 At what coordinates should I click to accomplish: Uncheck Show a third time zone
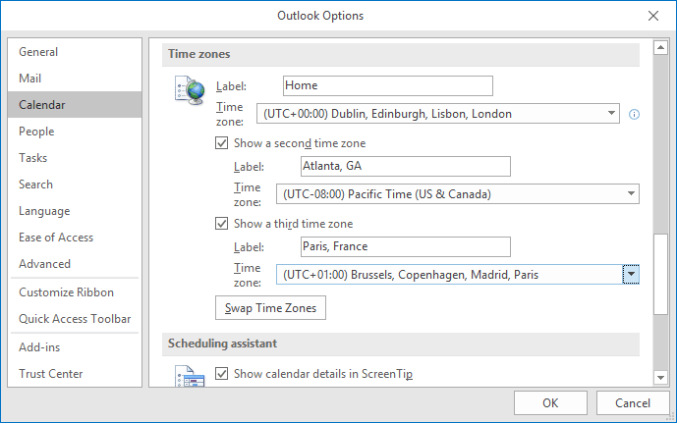(221, 224)
